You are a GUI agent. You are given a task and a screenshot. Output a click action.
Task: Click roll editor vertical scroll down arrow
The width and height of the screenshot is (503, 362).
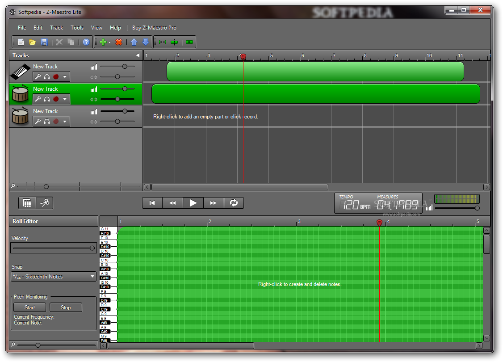486,338
